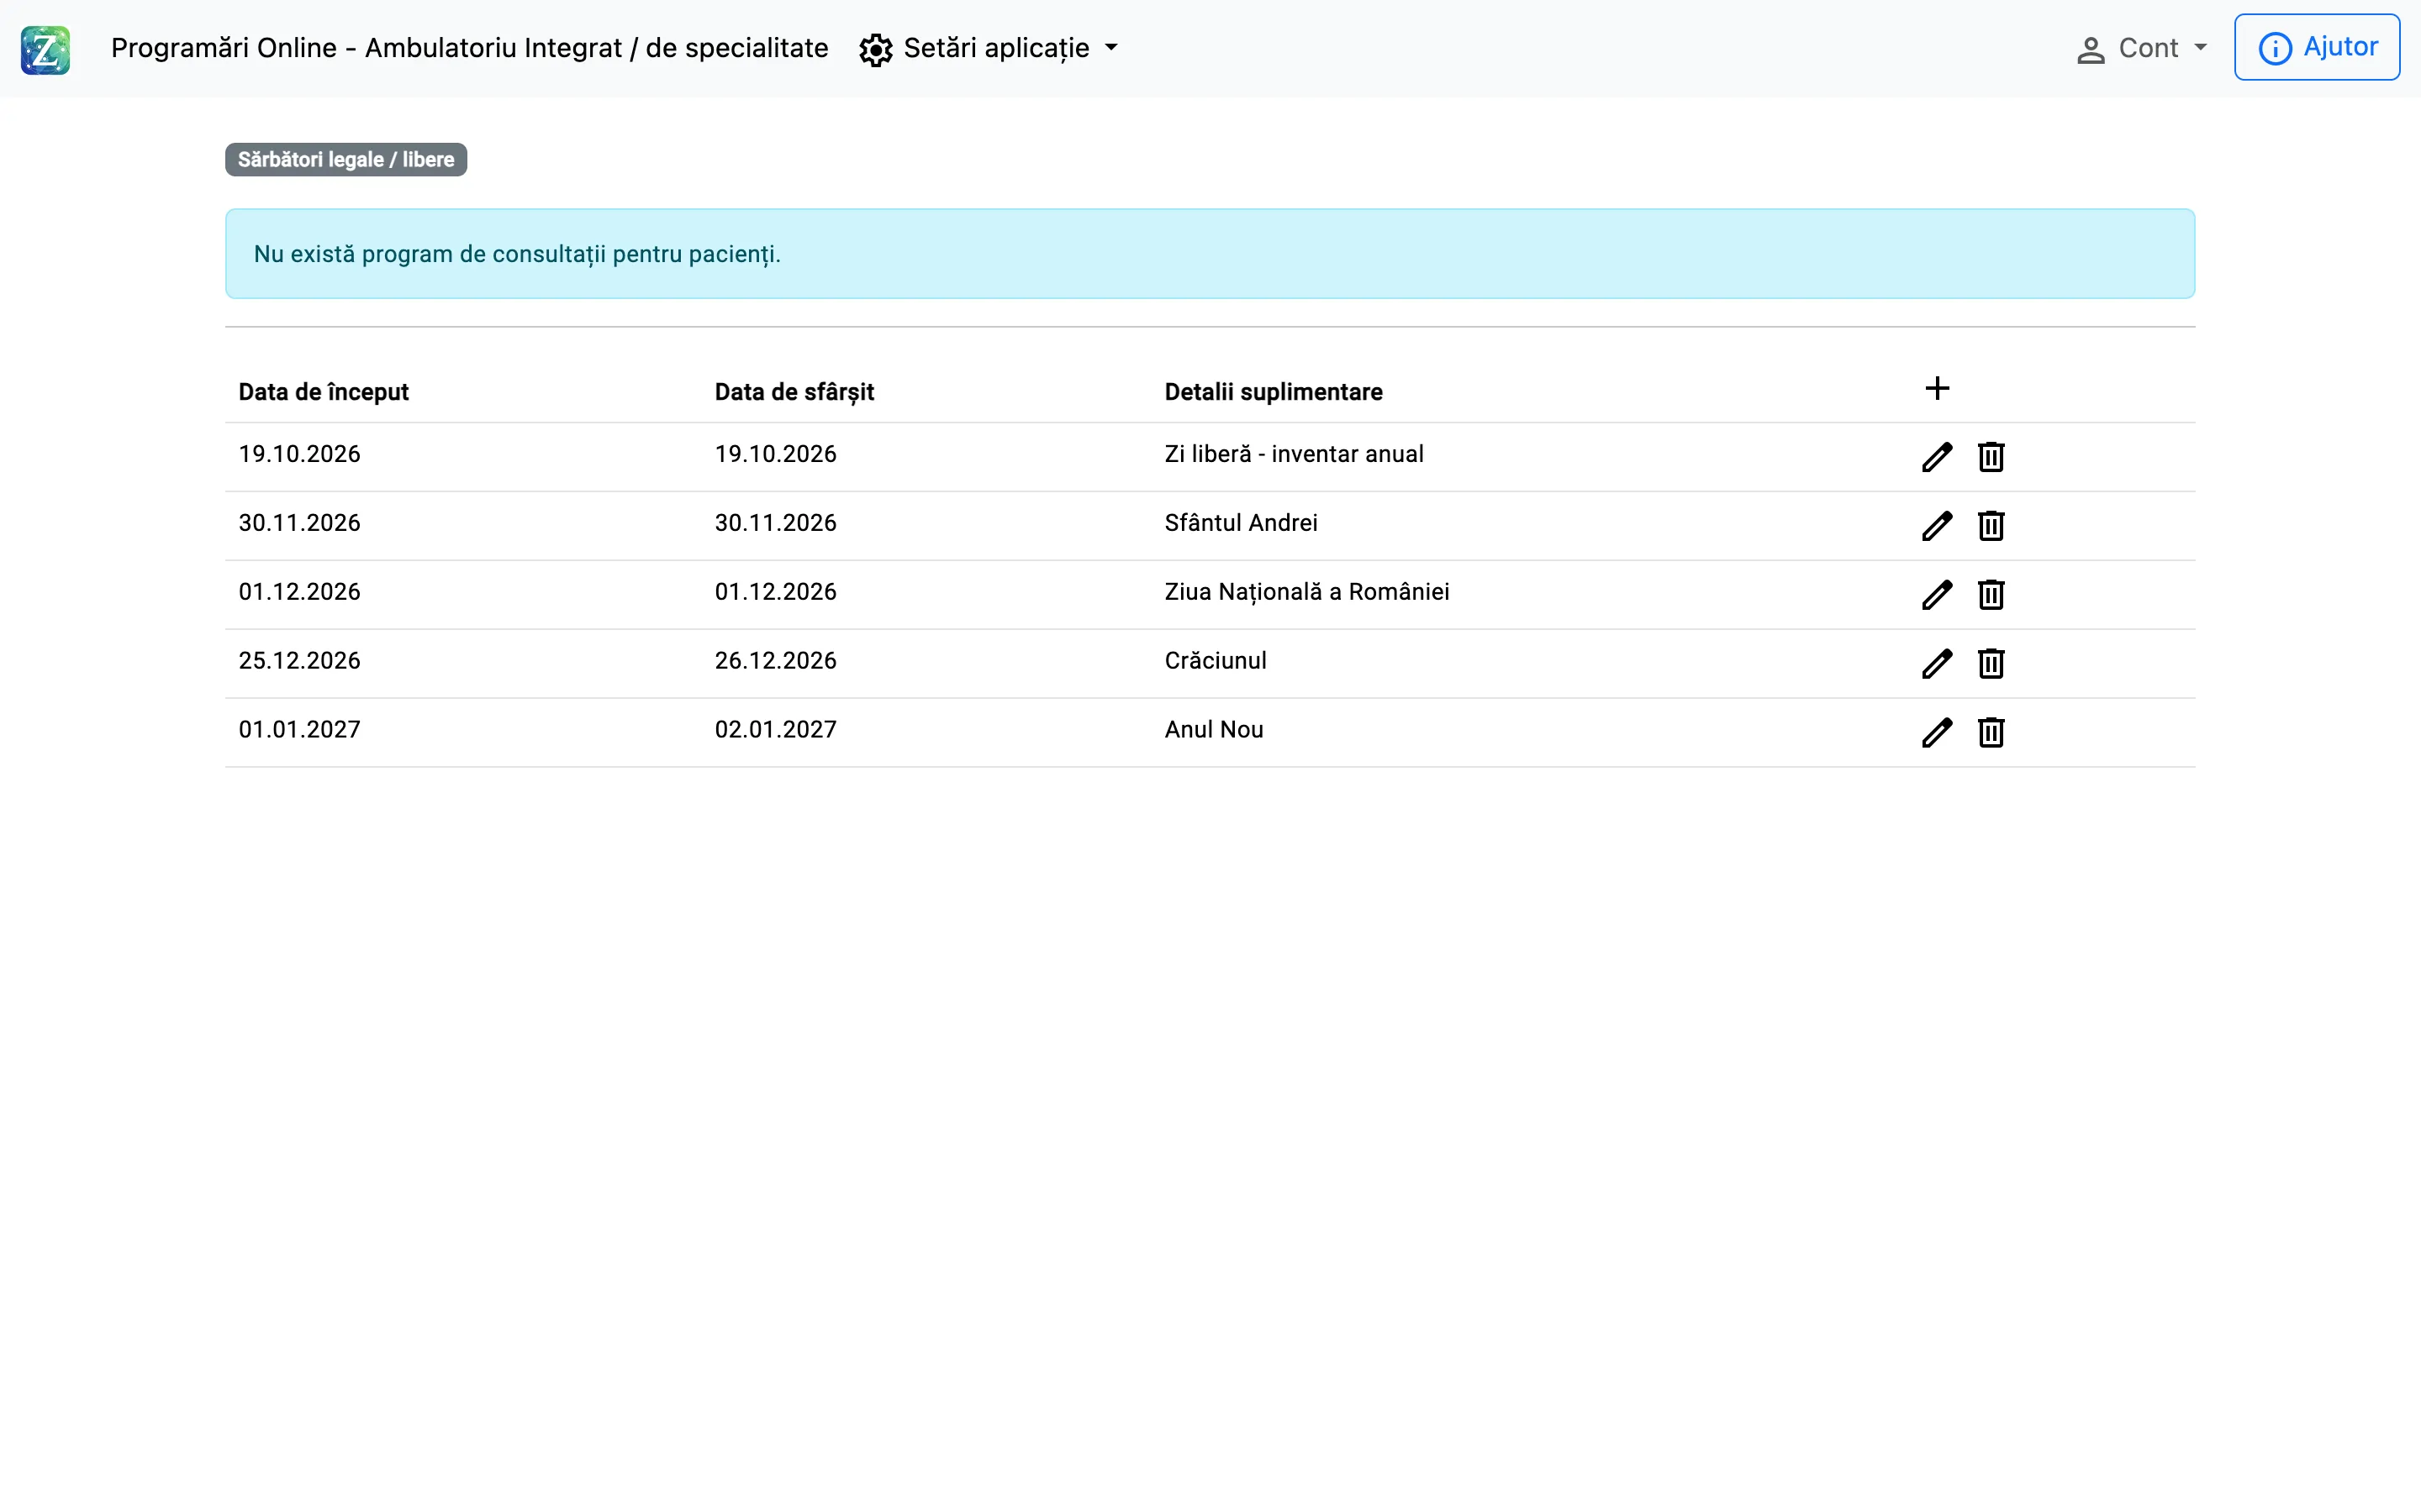Click the Anul Nou details text
Viewport: 2421px width, 1512px height.
1214,730
